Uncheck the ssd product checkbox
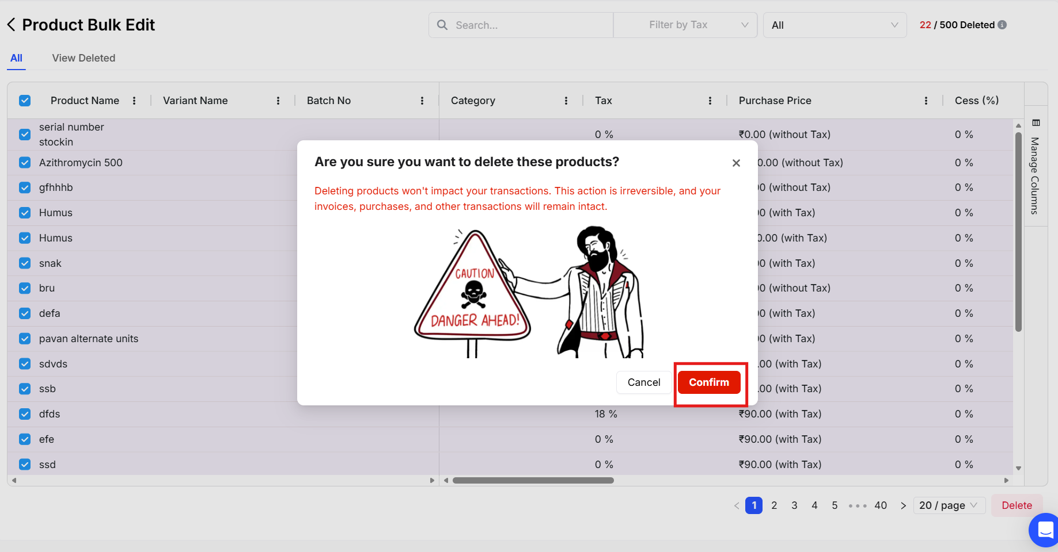 coord(25,465)
